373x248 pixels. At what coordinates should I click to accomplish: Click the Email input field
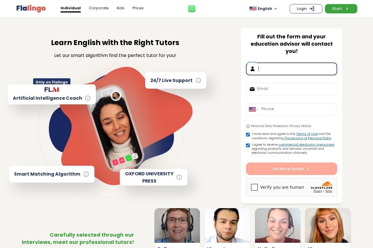[x=291, y=89]
